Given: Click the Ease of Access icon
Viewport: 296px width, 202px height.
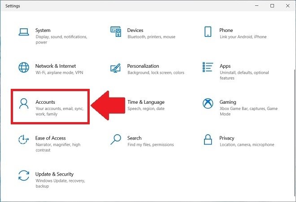Looking at the screenshot, I should 24,140.
